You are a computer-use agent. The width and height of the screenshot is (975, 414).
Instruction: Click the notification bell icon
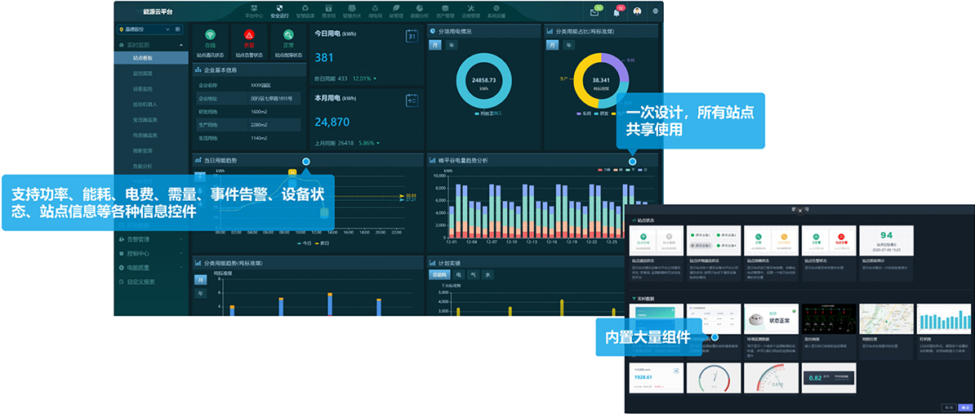[x=617, y=12]
